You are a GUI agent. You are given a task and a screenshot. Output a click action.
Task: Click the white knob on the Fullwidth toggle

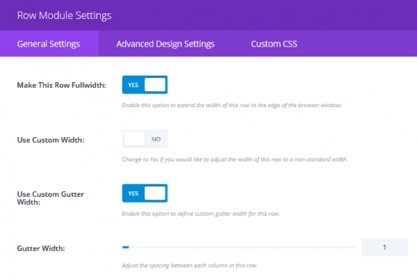(155, 85)
